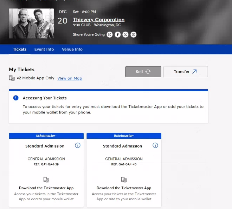Select the second Standard Admission ticket card

pyautogui.click(x=124, y=170)
